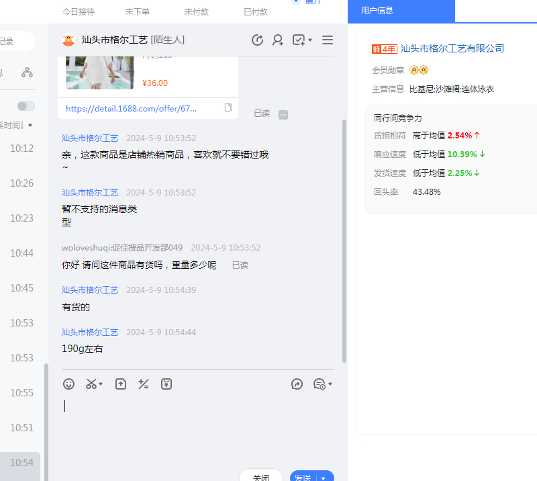
Task: Click the copy icon beside product link
Action: 228,107
